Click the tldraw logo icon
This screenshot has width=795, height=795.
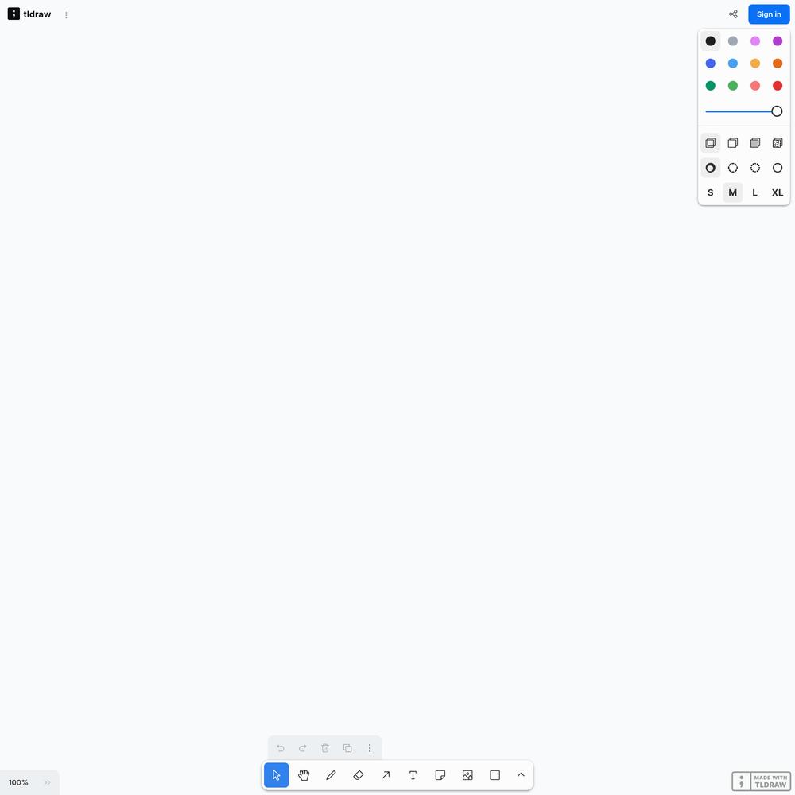[14, 14]
